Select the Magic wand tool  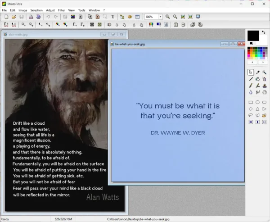[x=264, y=72]
